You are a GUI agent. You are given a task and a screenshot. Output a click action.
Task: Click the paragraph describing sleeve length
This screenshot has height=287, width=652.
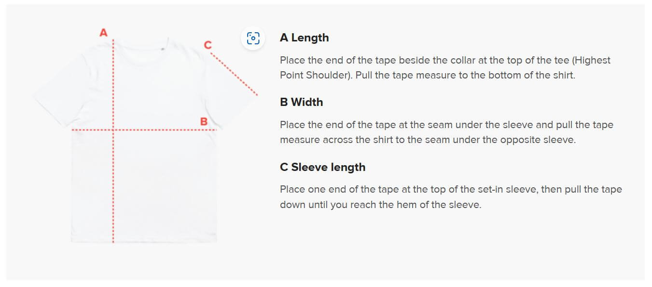coord(451,197)
